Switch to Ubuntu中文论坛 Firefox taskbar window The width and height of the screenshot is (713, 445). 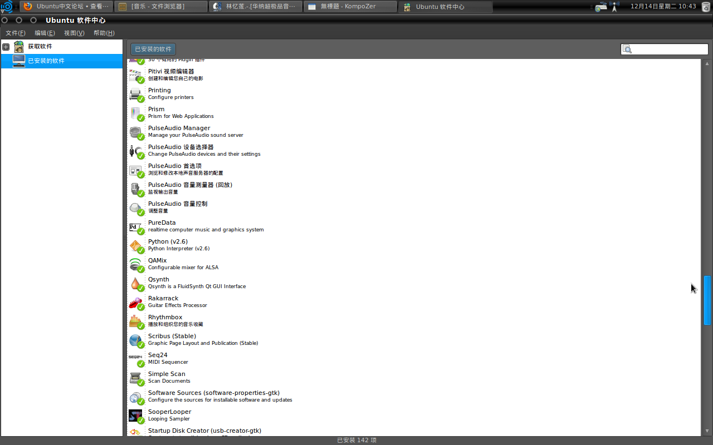pos(66,7)
